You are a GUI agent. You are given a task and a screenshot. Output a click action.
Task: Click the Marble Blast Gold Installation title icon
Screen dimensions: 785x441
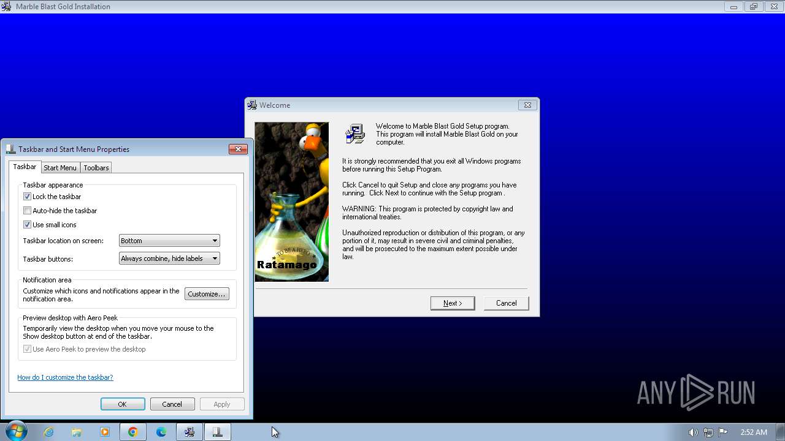(6, 6)
